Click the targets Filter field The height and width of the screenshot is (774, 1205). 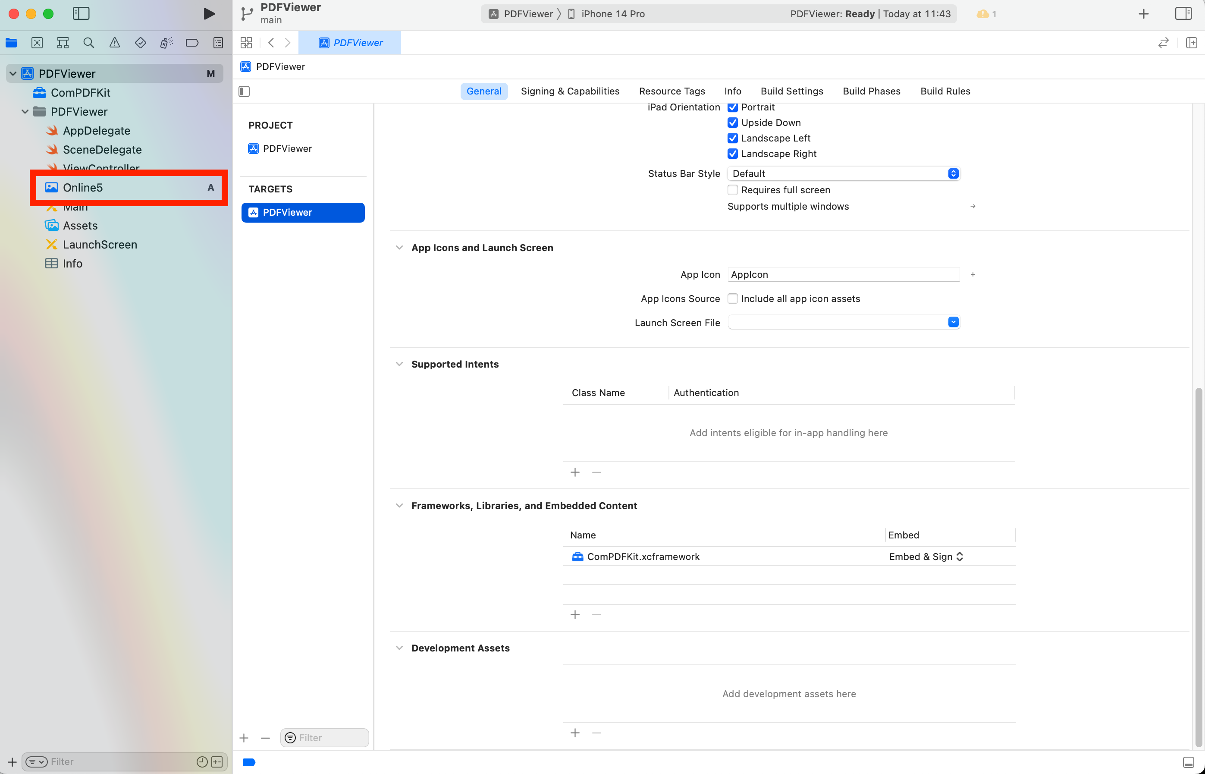[332, 737]
